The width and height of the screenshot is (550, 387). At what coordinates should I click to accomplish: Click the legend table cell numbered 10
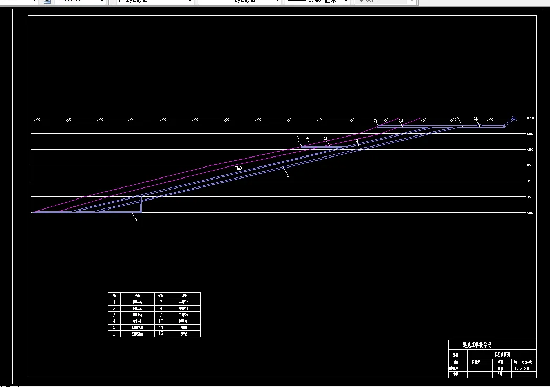click(161, 321)
